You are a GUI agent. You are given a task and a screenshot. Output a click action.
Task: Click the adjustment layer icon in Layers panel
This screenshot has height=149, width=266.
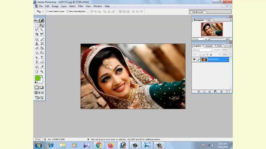point(215,91)
